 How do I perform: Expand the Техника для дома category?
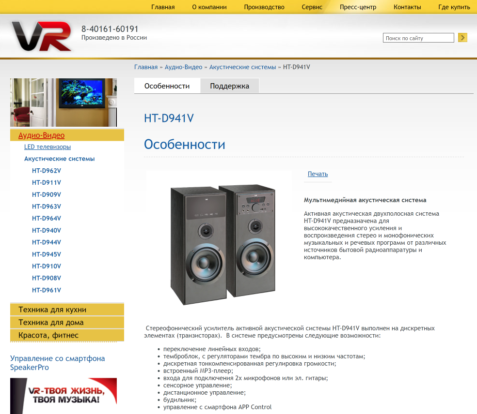[x=67, y=322]
